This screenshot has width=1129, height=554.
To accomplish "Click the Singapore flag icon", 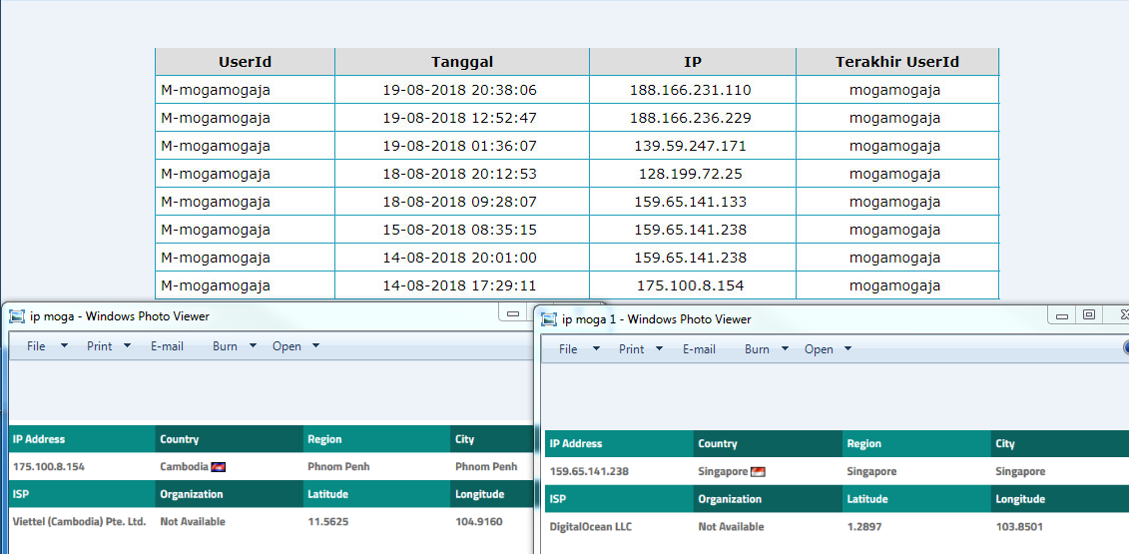I will pyautogui.click(x=758, y=472).
